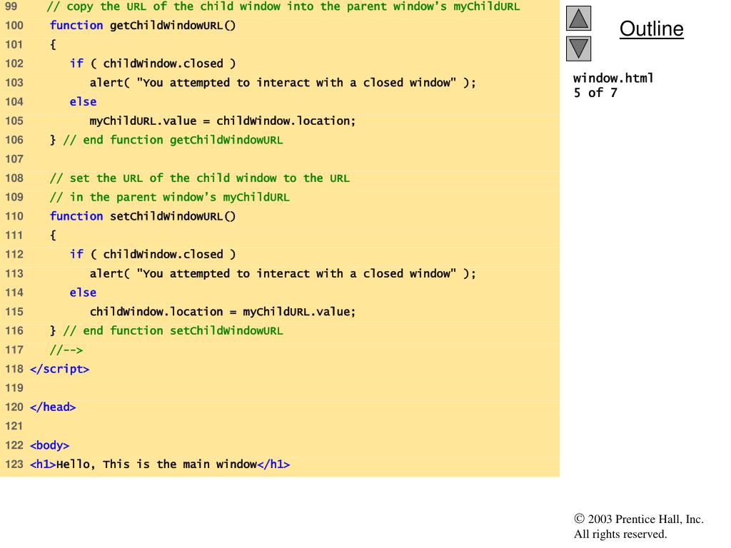Screen dimensions: 731x548
Task: Click line number 121
Action: 14,427
